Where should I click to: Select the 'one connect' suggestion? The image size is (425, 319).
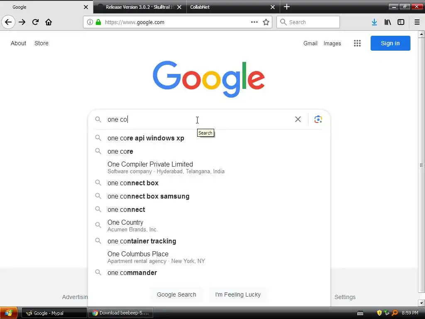[x=209, y=210]
